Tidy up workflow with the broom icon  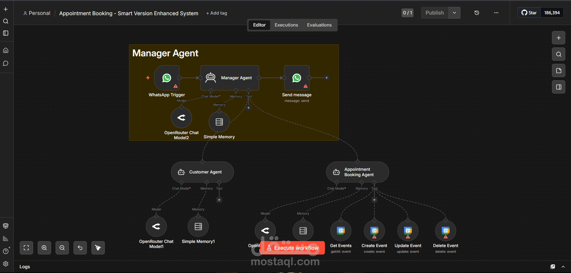[x=98, y=248]
